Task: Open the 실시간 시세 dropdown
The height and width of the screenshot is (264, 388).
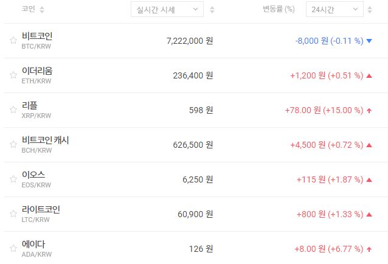Action: click(167, 10)
